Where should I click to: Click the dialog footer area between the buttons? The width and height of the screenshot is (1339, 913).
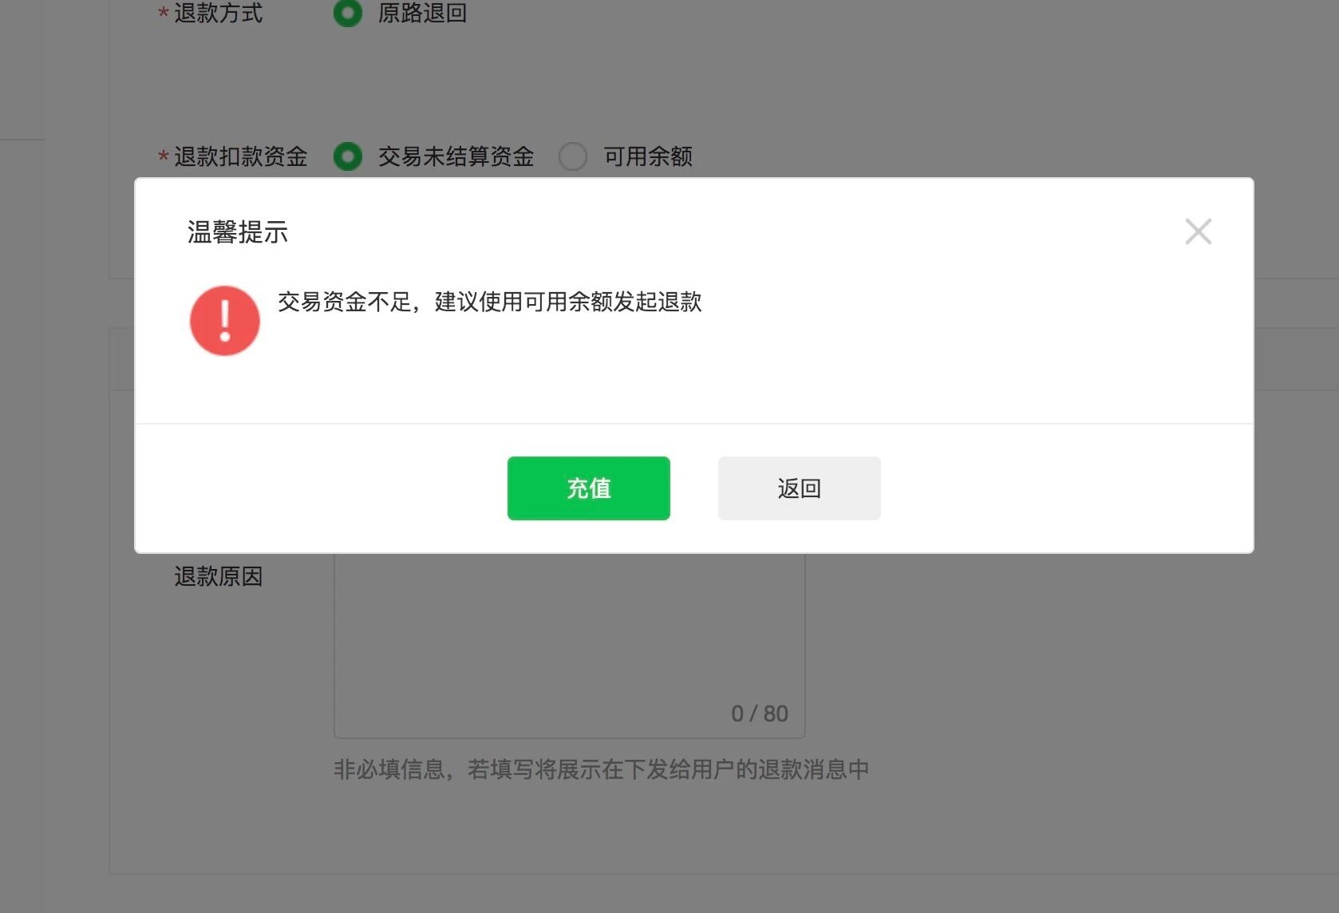tap(694, 488)
